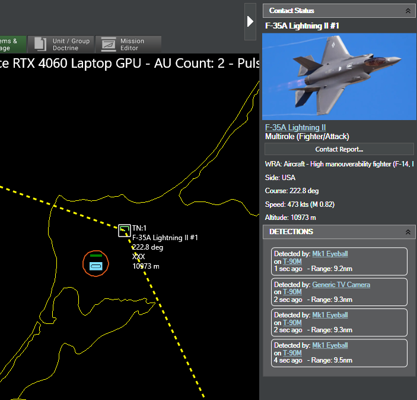Screen dimensions: 417x400
Task: Open T-90M link in 1 sec ago detection
Action: point(292,262)
